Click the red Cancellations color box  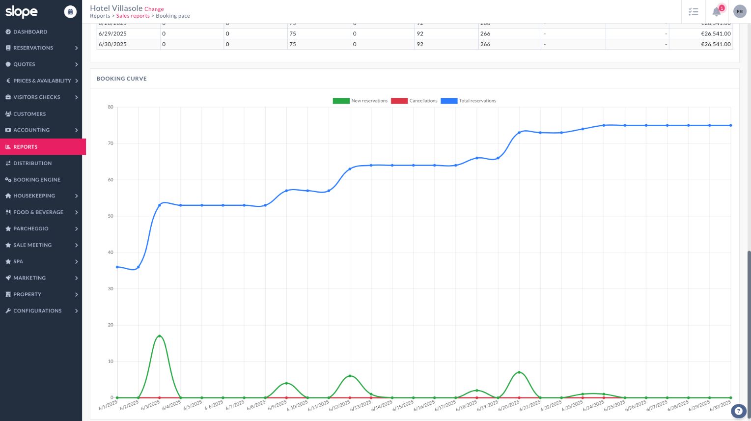(399, 101)
